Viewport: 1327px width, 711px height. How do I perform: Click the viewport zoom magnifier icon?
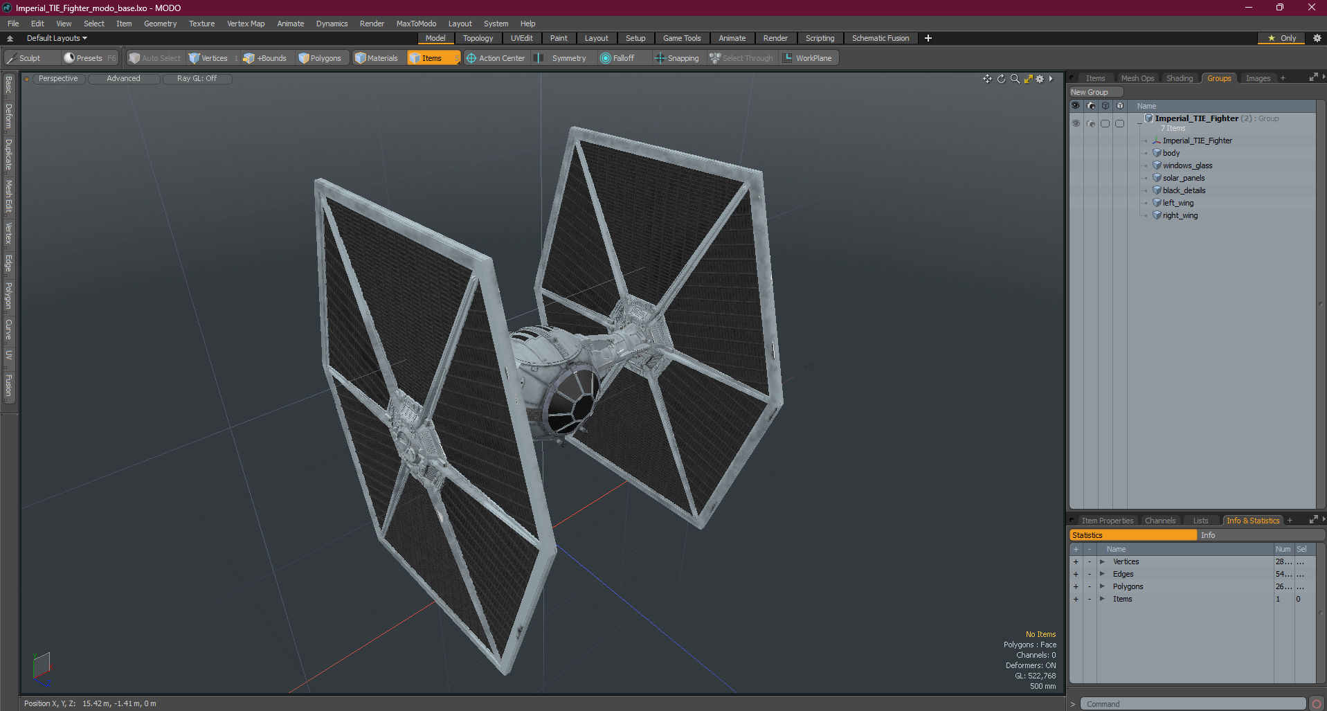pos(1015,79)
